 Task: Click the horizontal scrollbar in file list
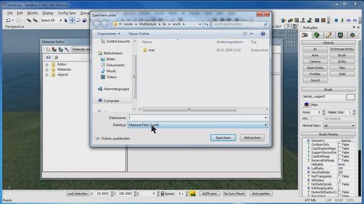[x=189, y=109]
